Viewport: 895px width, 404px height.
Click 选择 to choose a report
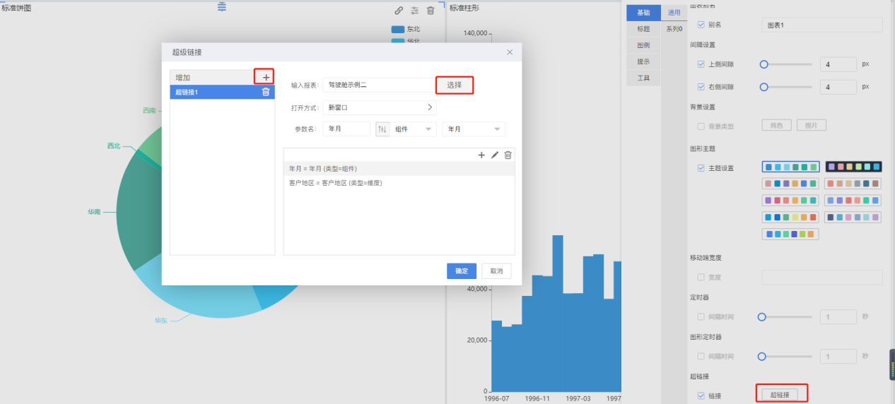[454, 85]
